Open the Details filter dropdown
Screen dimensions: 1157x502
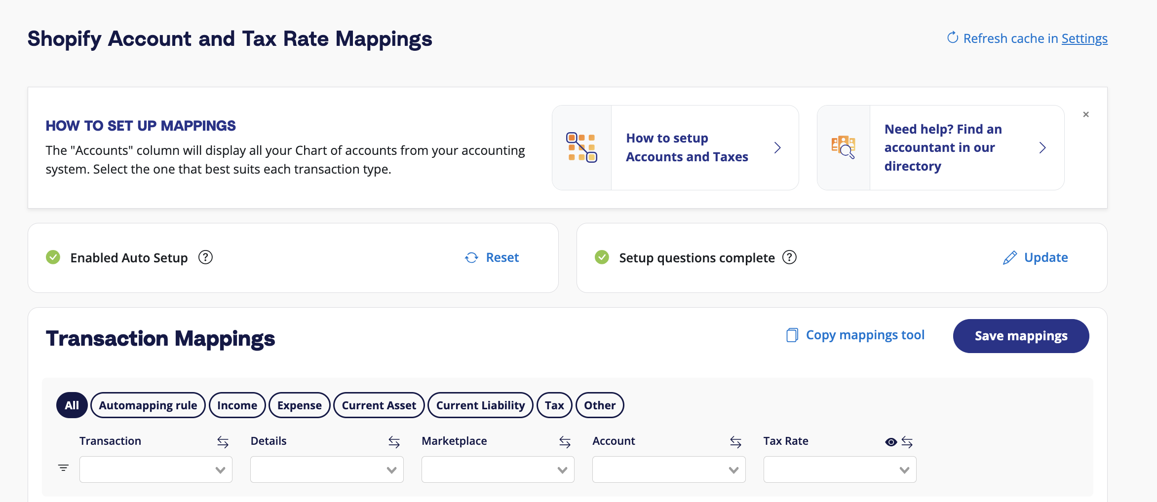[x=327, y=469]
